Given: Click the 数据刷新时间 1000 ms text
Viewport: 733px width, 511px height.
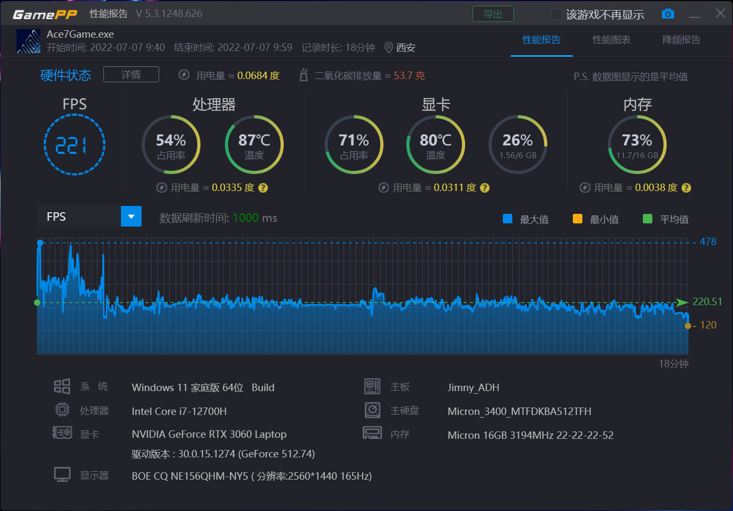Looking at the screenshot, I should 218,218.
